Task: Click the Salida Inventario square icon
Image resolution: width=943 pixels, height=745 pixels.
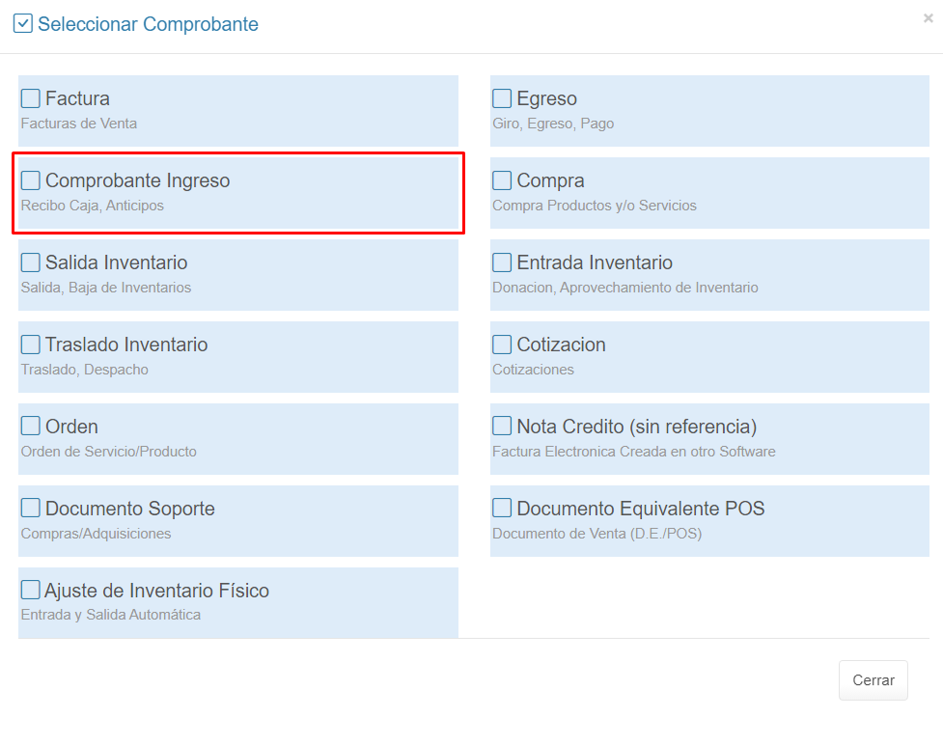Action: pos(31,262)
